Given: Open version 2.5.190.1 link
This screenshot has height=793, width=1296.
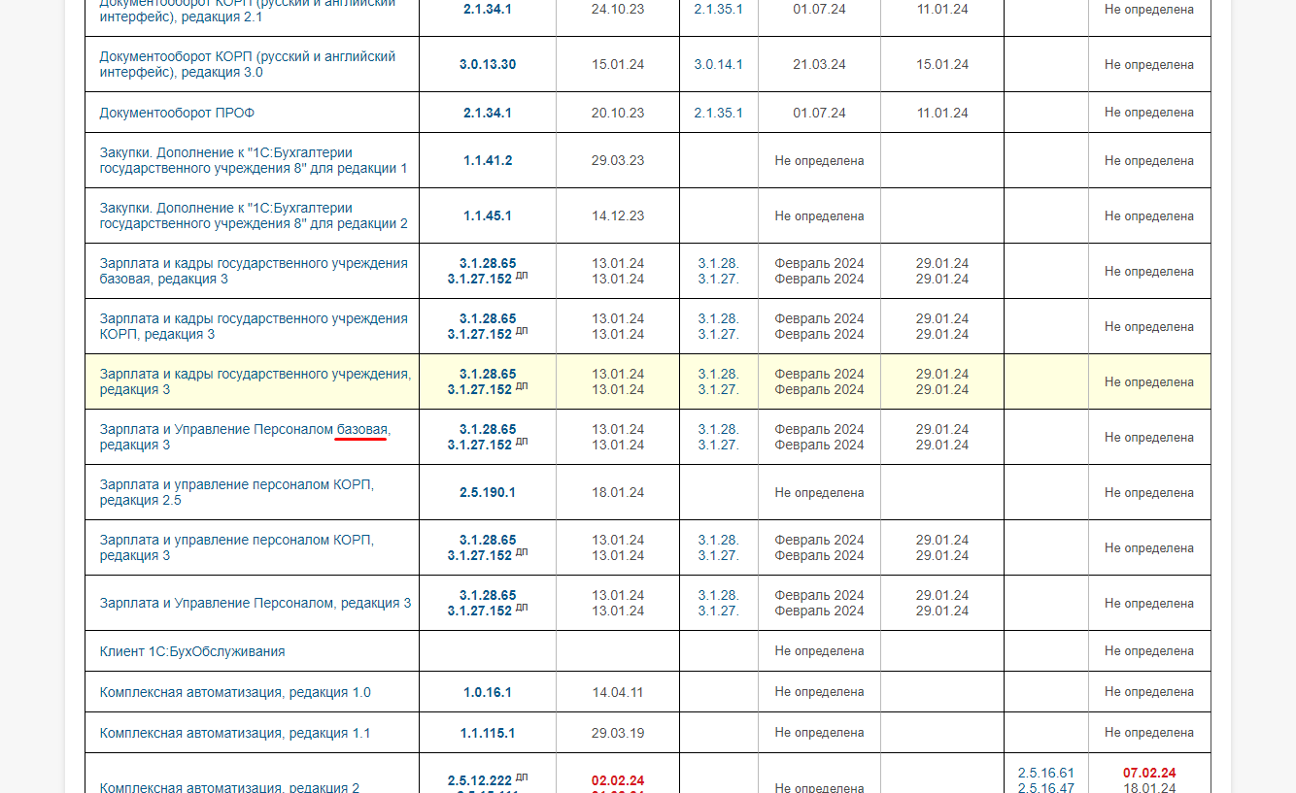Looking at the screenshot, I should pyautogui.click(x=488, y=492).
